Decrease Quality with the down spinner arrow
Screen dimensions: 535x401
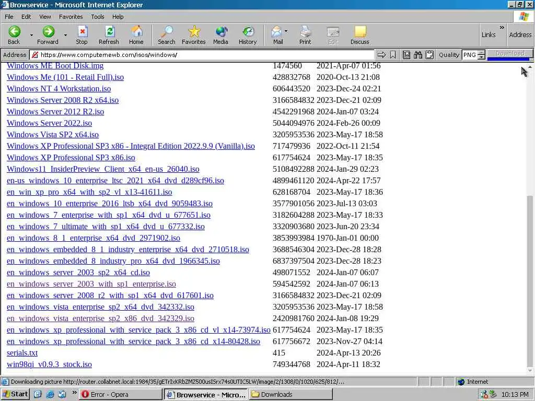click(481, 57)
